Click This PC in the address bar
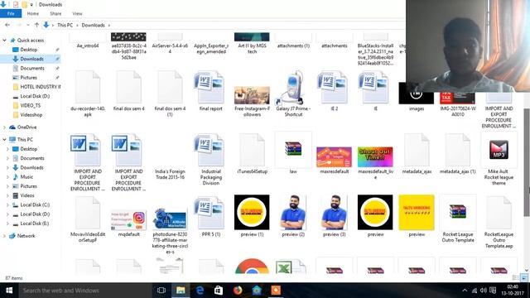This screenshot has width=530, height=298. [x=65, y=25]
